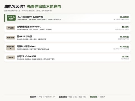
Task: Click the headline 油电怎么选?
Action: coord(15,6)
